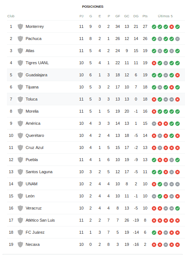
Task: Click Monterrey's club shield icon
Action: (x=20, y=26)
